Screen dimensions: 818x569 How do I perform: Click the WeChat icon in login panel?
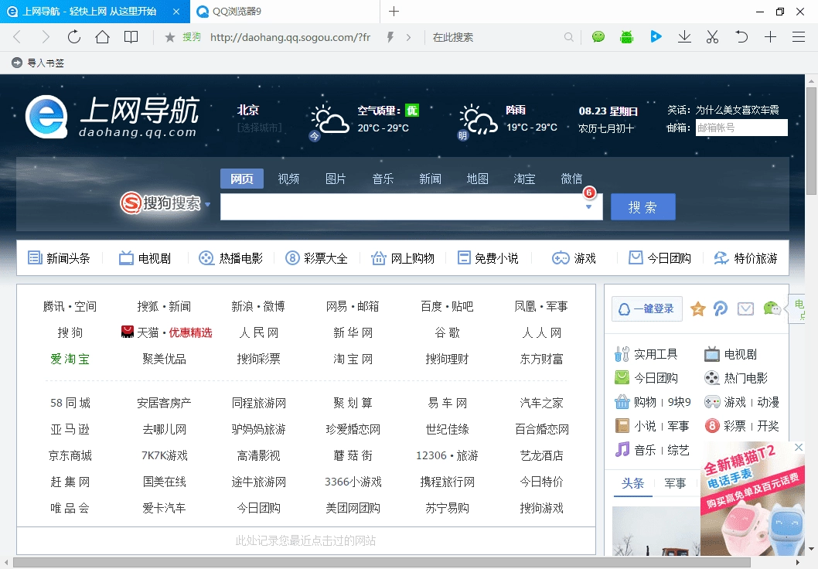[x=772, y=308]
